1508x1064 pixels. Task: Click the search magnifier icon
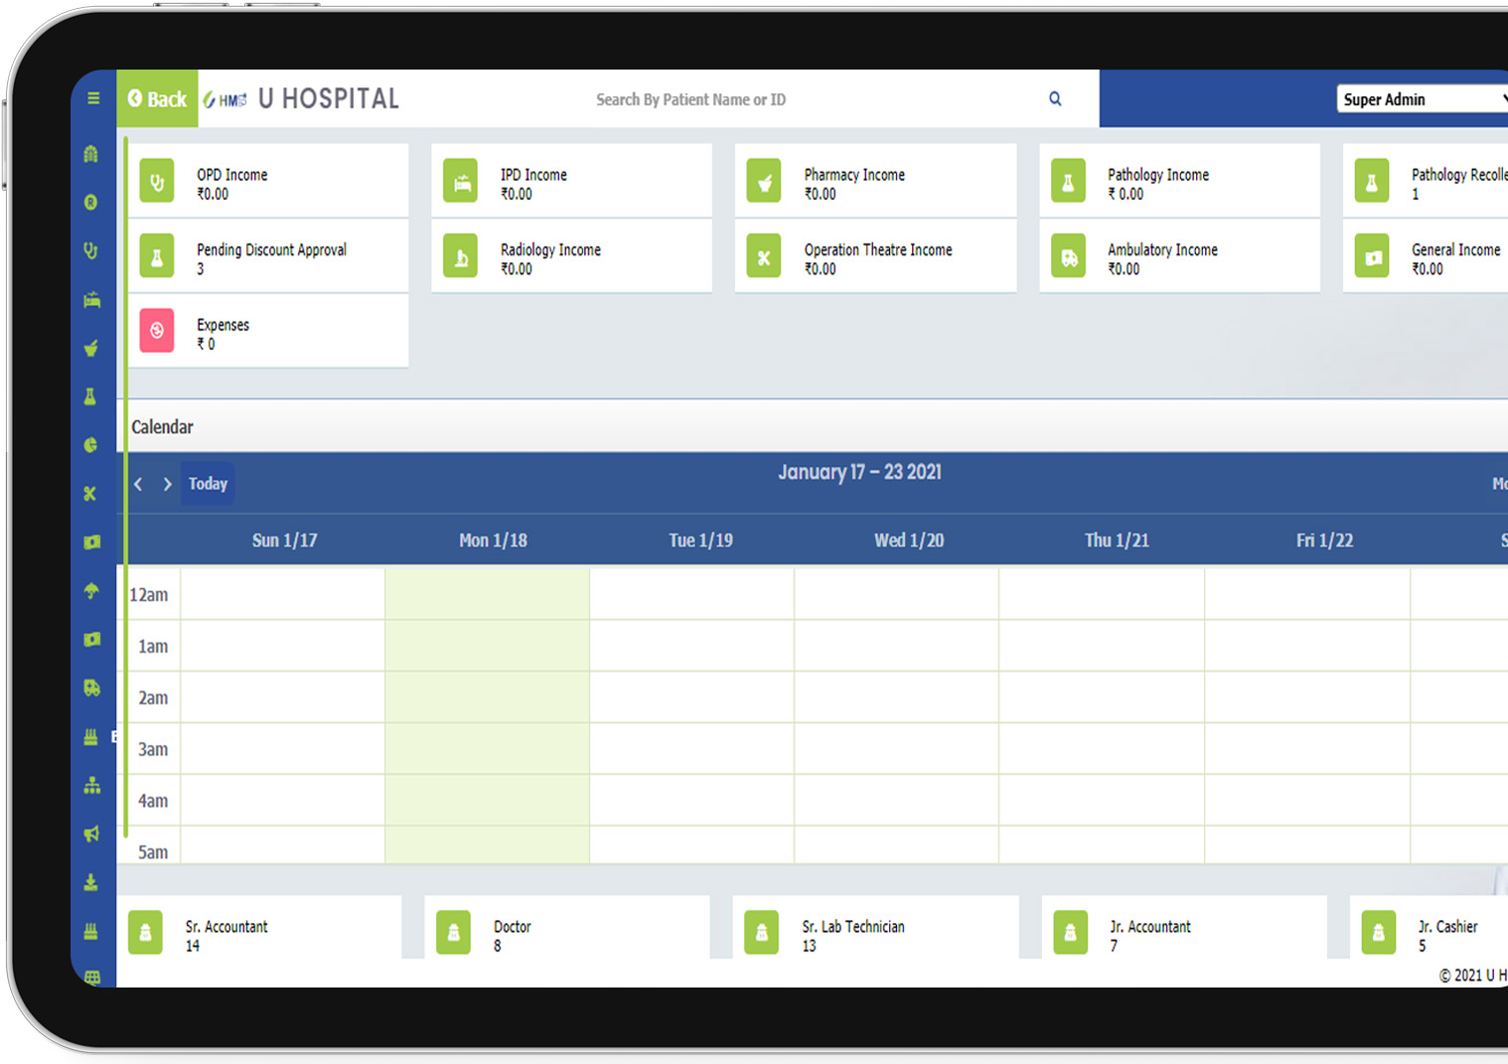point(1055,98)
